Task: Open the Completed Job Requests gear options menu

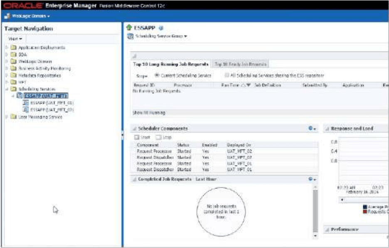Action: 312,179
